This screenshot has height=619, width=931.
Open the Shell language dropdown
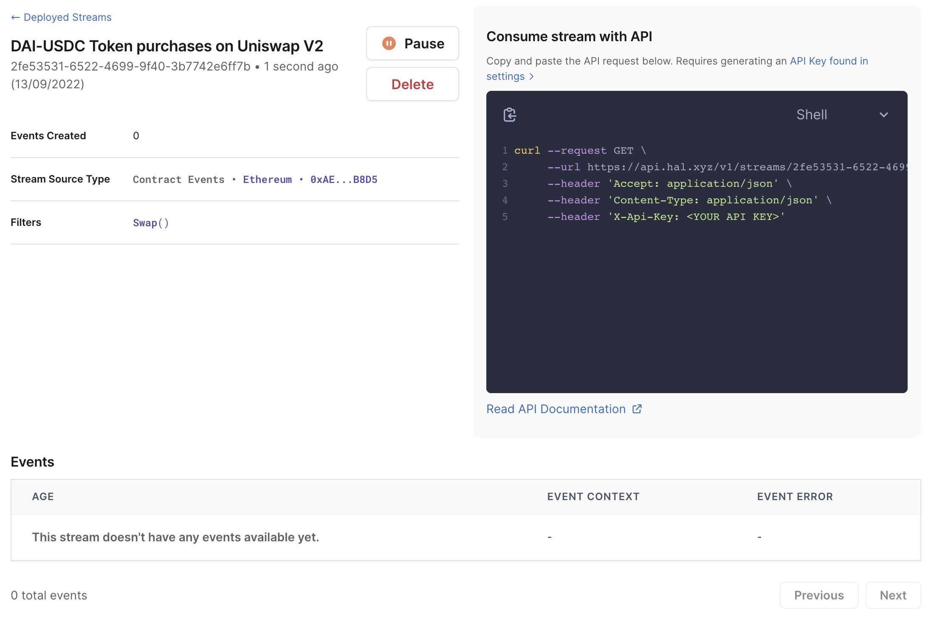pyautogui.click(x=811, y=115)
